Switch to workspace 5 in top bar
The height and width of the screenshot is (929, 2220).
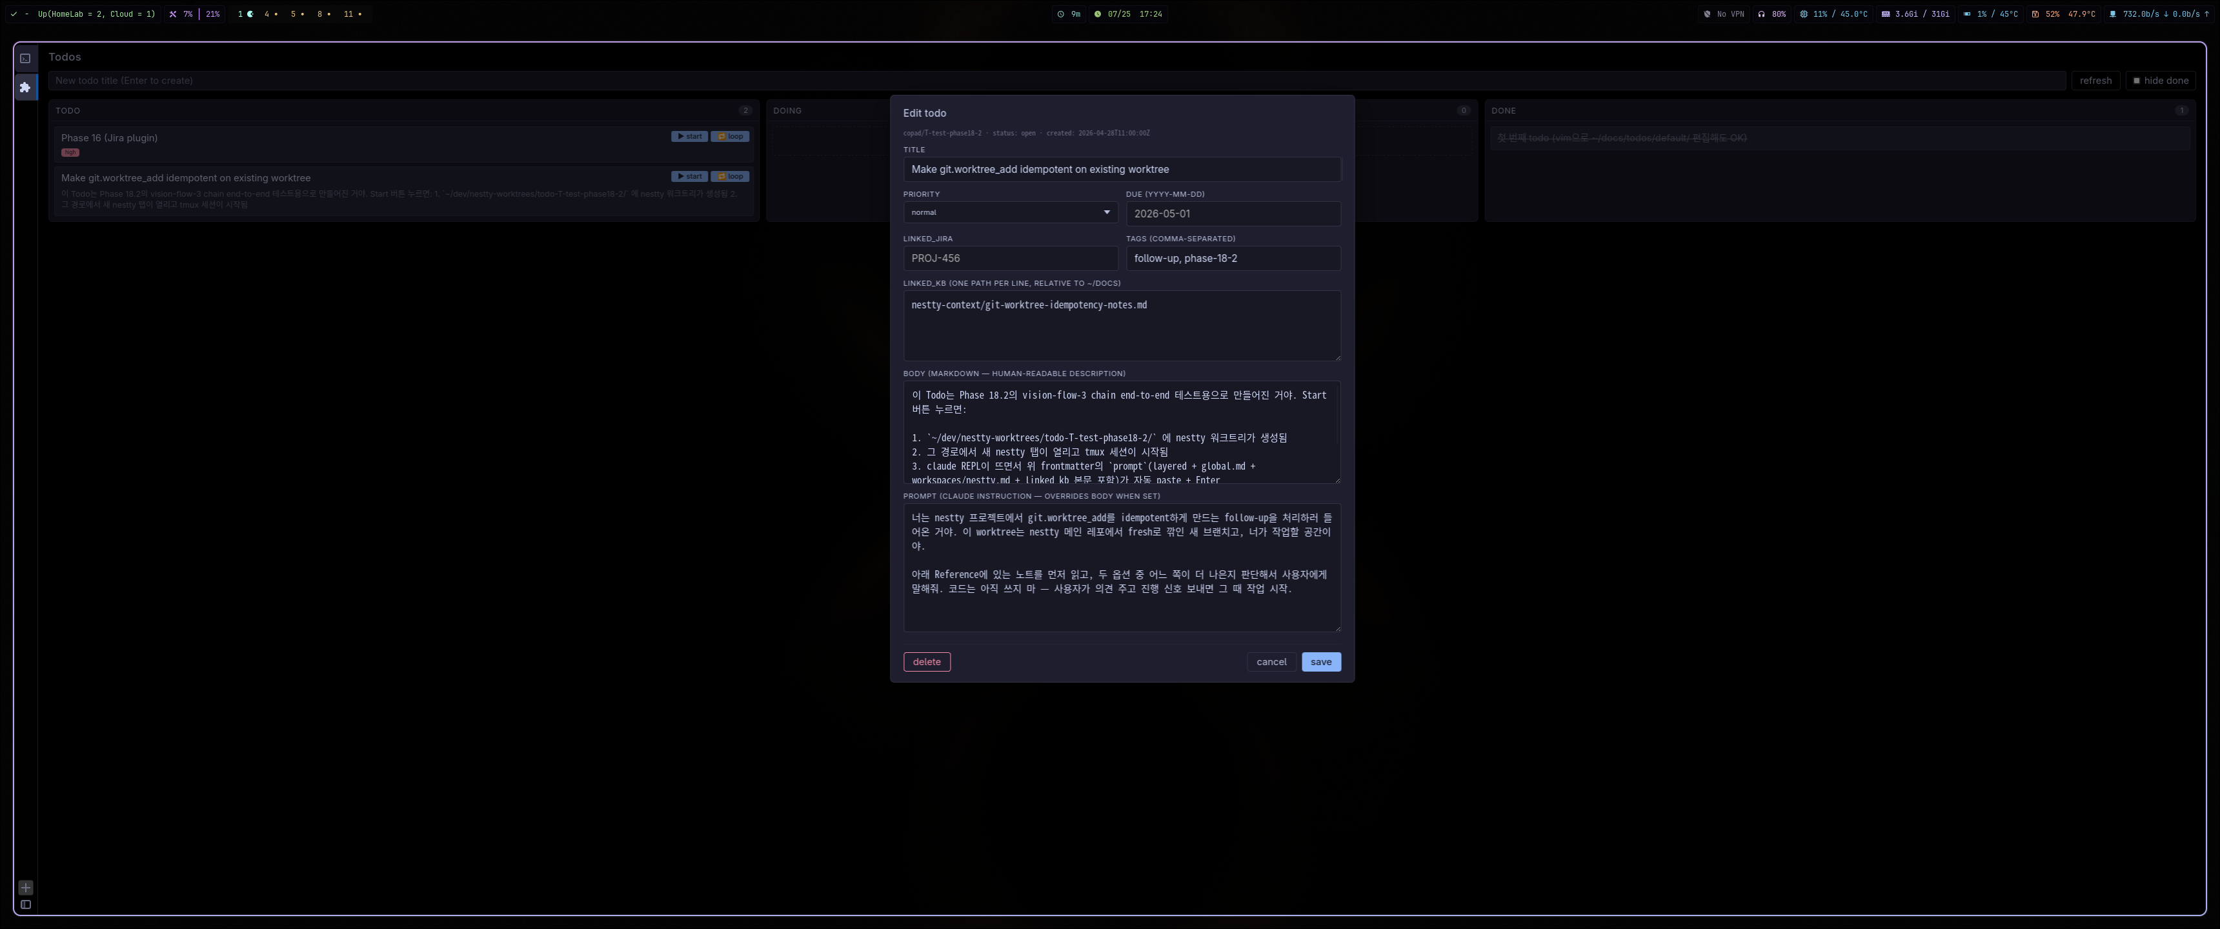298,14
